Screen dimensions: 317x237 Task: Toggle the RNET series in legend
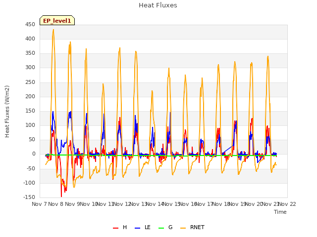click(192, 227)
